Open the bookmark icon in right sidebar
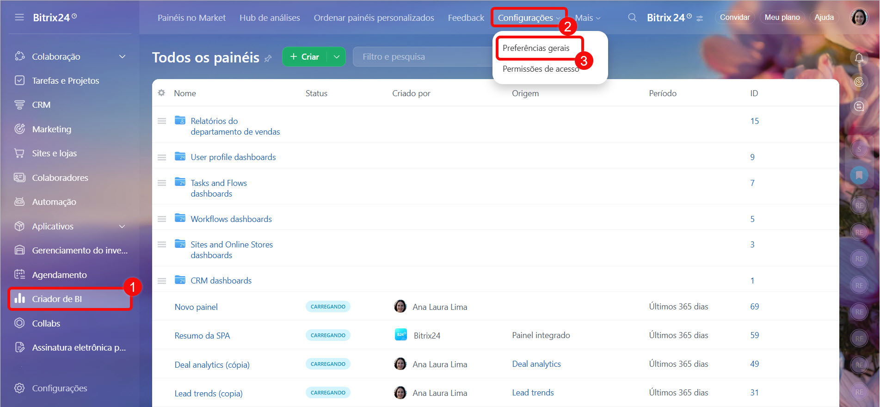Screen dimensions: 880x407 (859, 175)
